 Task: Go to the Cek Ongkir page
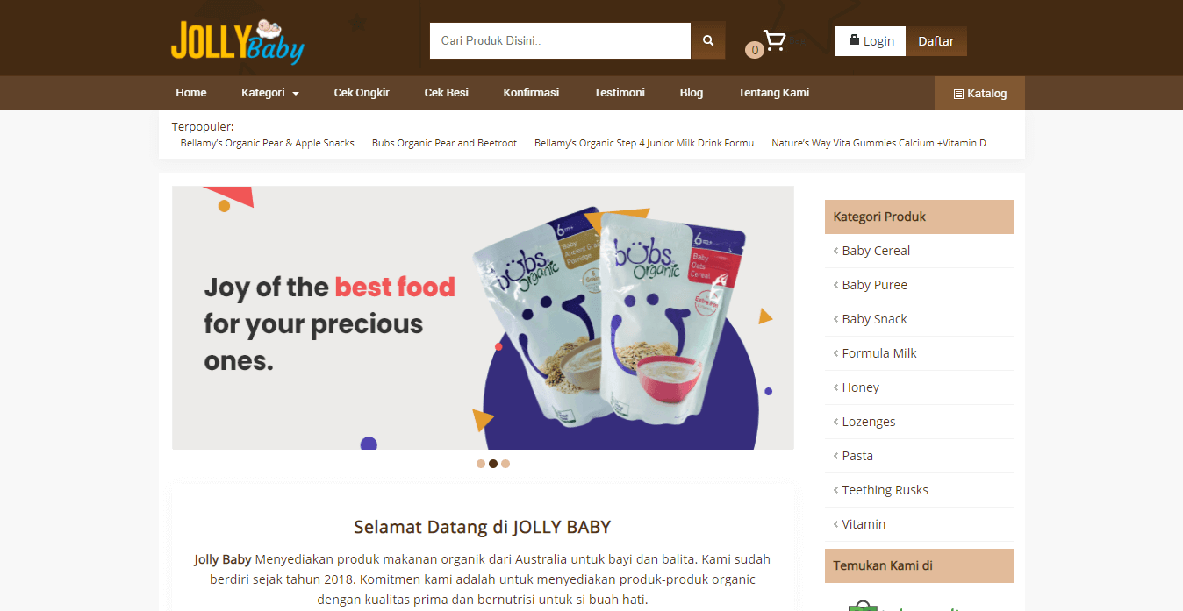(362, 93)
